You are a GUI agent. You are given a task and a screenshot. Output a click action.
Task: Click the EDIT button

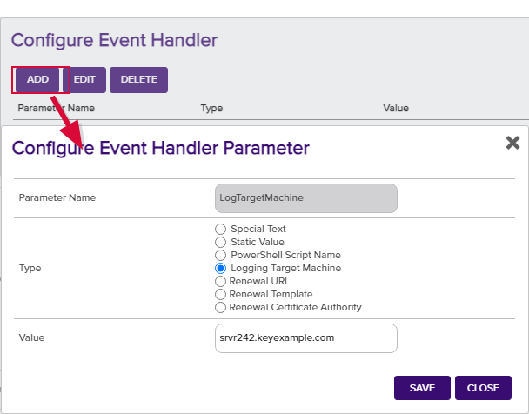(x=84, y=79)
